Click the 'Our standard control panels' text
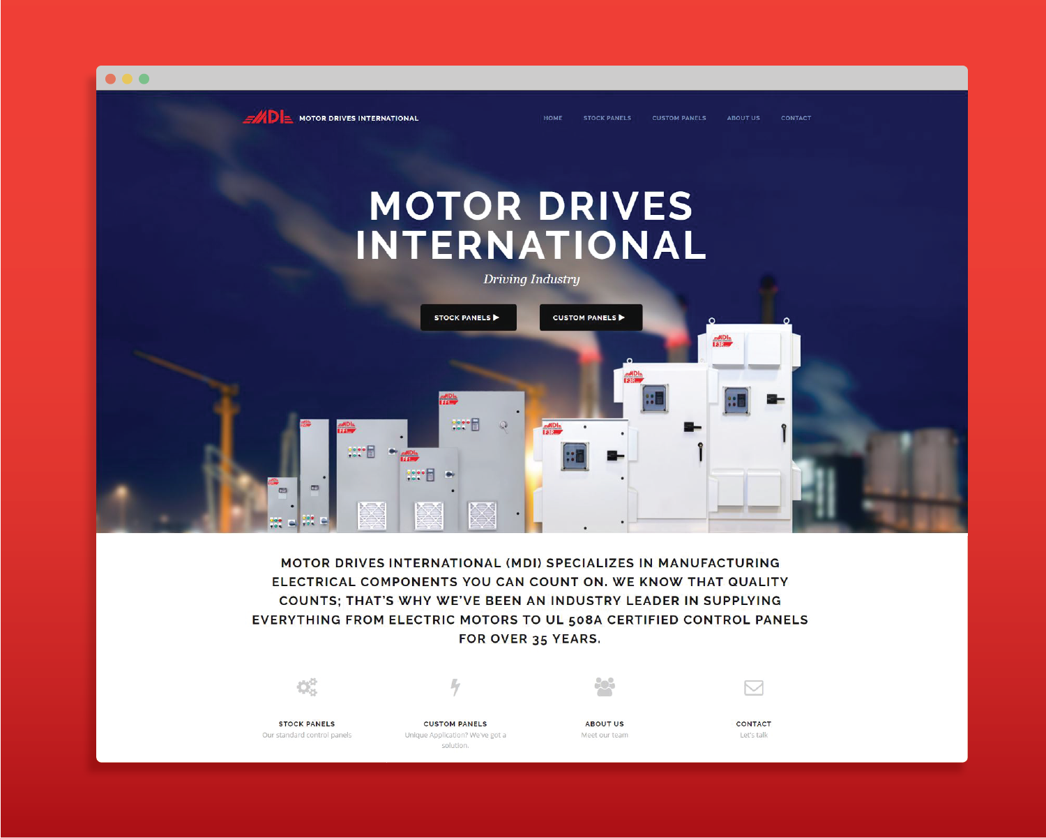 coord(307,735)
